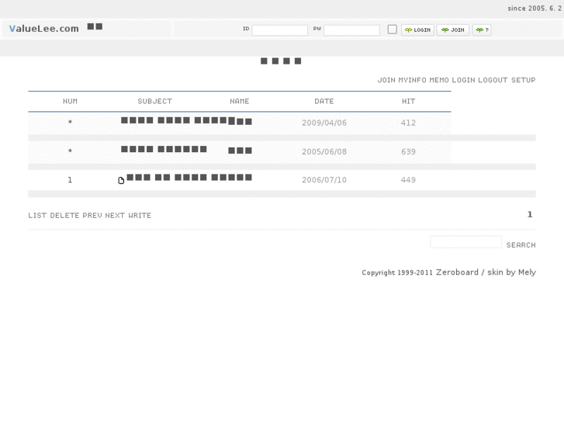Open JOIN in the board menu

(386, 80)
